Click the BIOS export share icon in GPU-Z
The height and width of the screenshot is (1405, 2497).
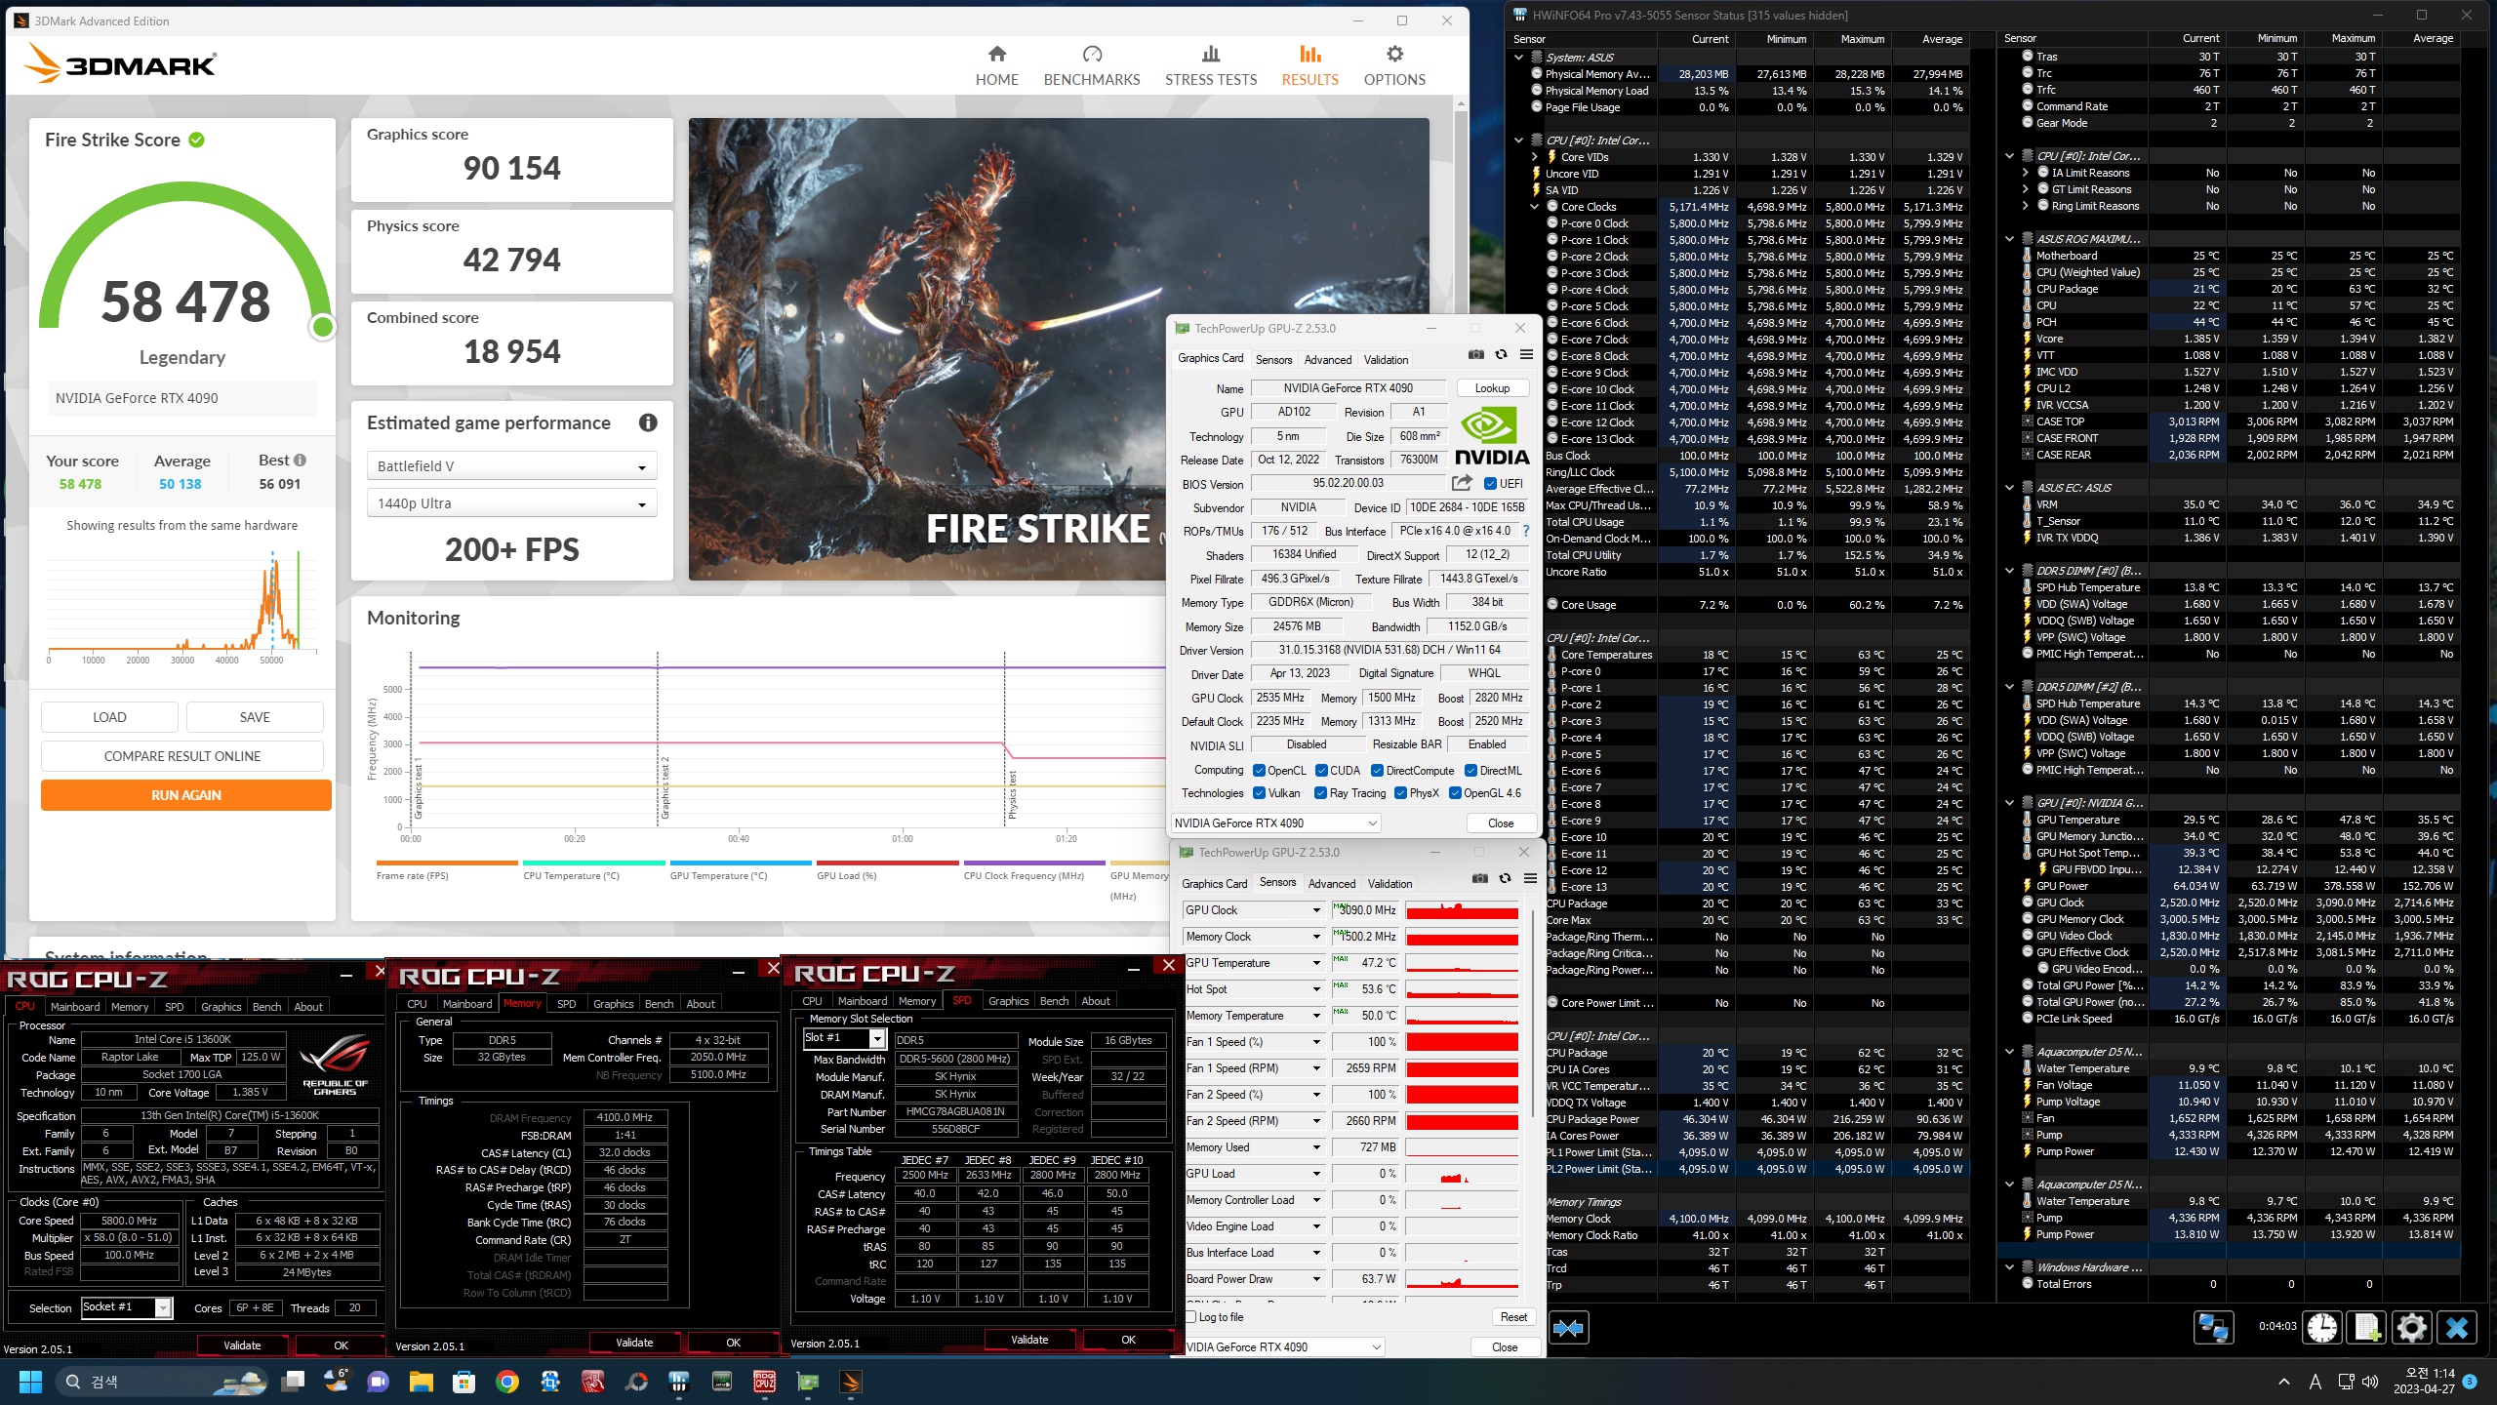point(1461,483)
